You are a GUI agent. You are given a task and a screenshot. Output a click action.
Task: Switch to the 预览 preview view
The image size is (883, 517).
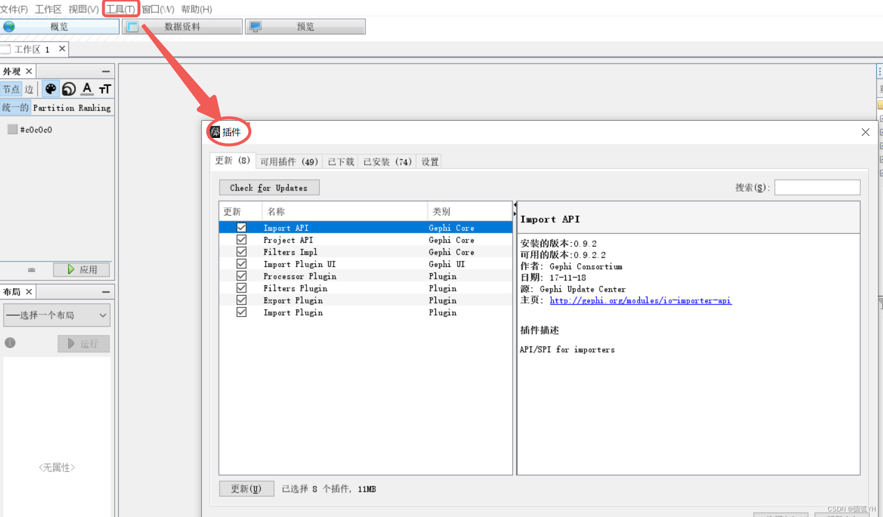306,27
